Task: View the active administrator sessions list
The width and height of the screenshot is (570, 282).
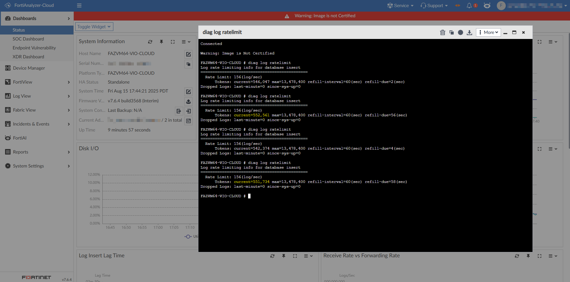Action: (188, 121)
